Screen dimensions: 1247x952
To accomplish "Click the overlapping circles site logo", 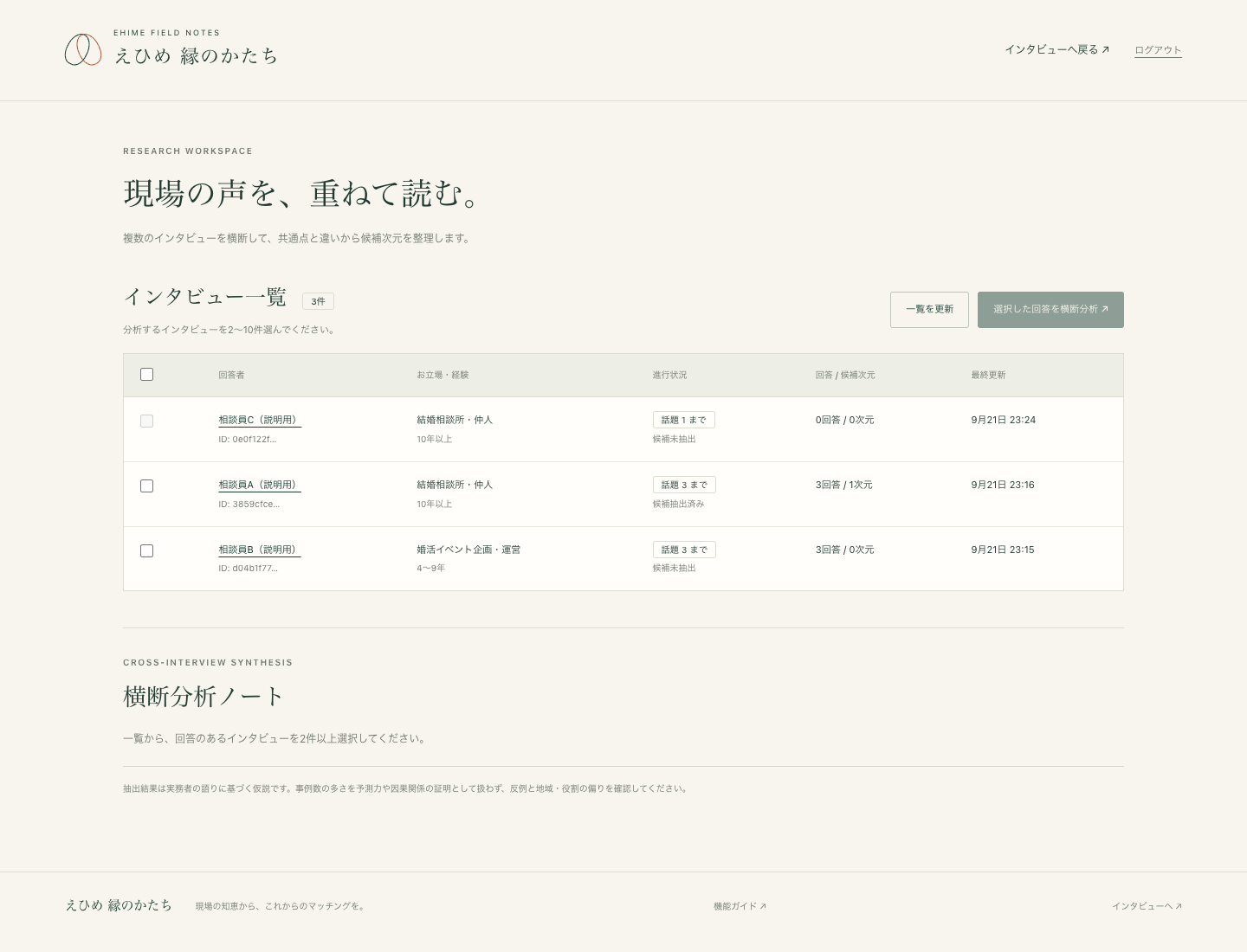I will tap(83, 49).
